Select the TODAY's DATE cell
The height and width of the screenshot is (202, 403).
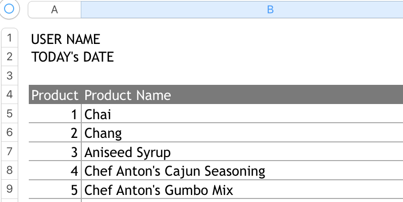73,57
